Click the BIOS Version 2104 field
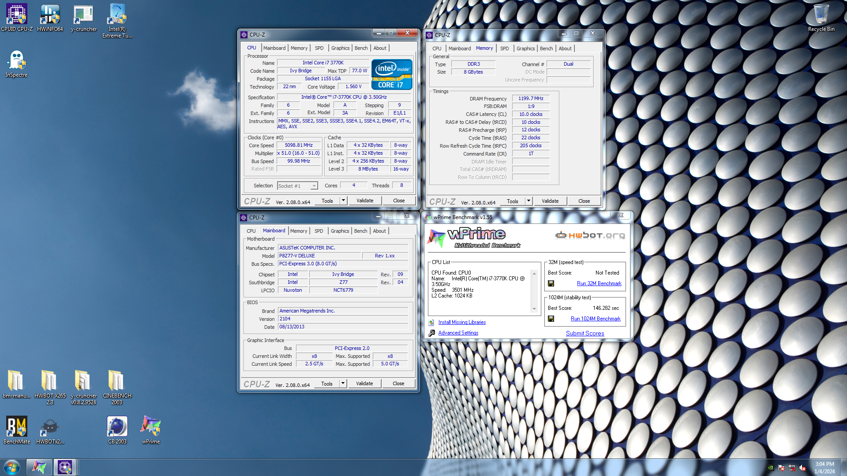This screenshot has height=476, width=847. 343,319
